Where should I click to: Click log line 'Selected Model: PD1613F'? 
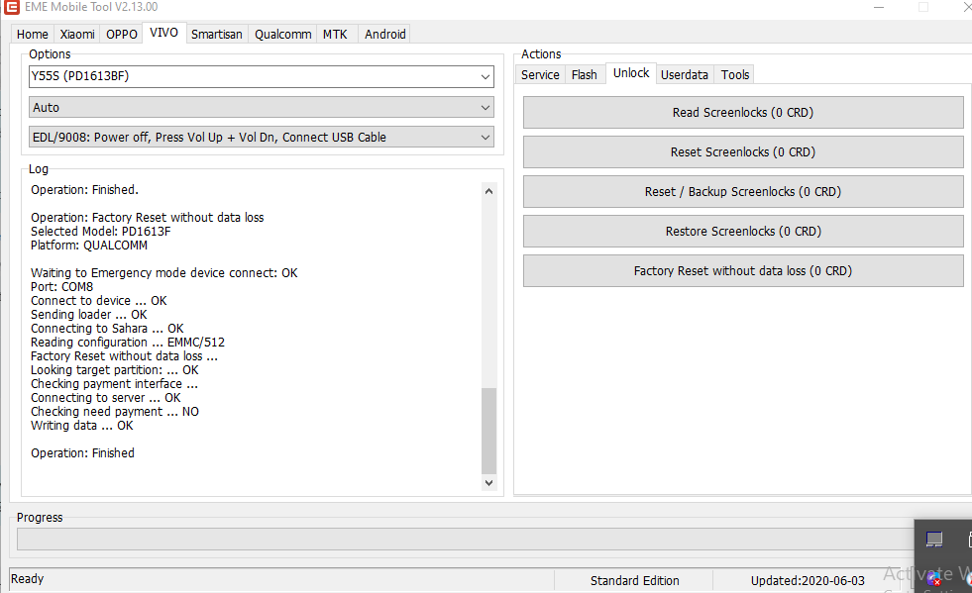point(100,231)
